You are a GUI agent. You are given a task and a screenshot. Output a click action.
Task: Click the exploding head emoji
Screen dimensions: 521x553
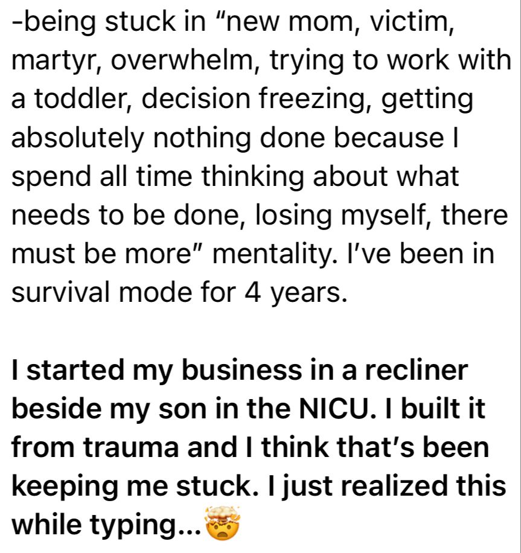pyautogui.click(x=222, y=523)
